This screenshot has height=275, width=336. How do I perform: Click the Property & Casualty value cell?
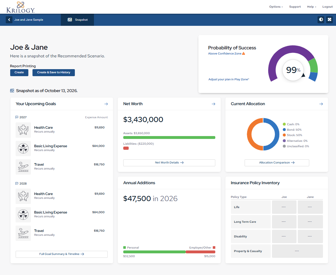click(297, 251)
